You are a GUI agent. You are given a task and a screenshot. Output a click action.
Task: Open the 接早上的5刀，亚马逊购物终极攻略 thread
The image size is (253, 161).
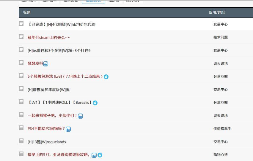[x=59, y=155]
